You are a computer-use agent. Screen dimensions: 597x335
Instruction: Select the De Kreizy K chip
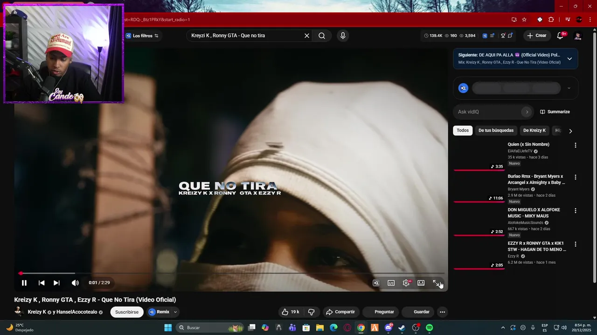pos(535,131)
